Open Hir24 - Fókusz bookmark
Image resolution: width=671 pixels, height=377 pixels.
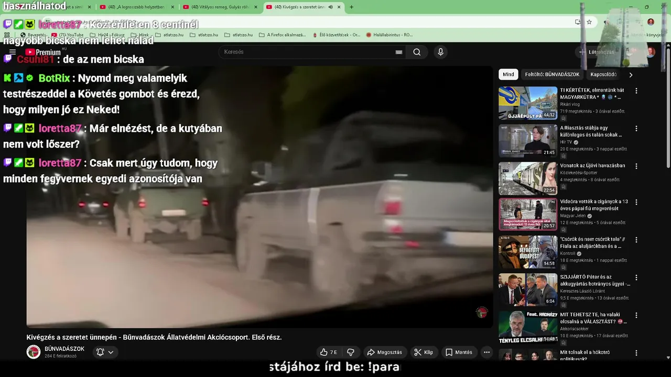[107, 35]
